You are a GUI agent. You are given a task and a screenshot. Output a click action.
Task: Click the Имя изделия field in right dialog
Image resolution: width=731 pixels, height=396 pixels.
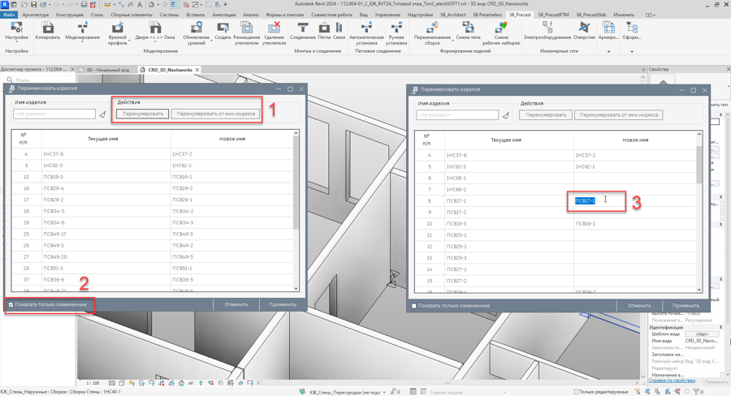point(457,115)
